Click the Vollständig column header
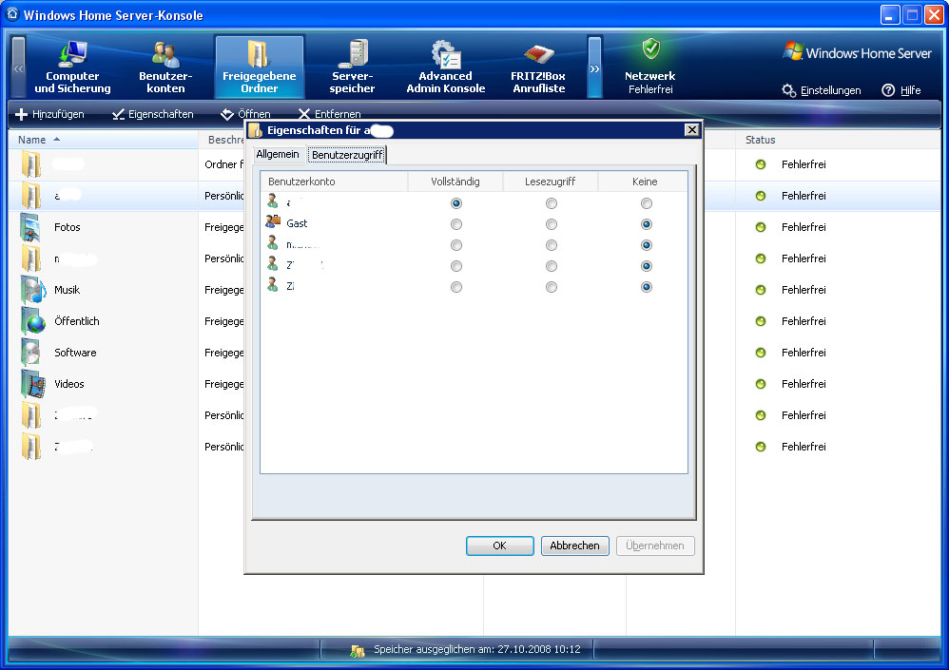The width and height of the screenshot is (949, 670). 455,182
